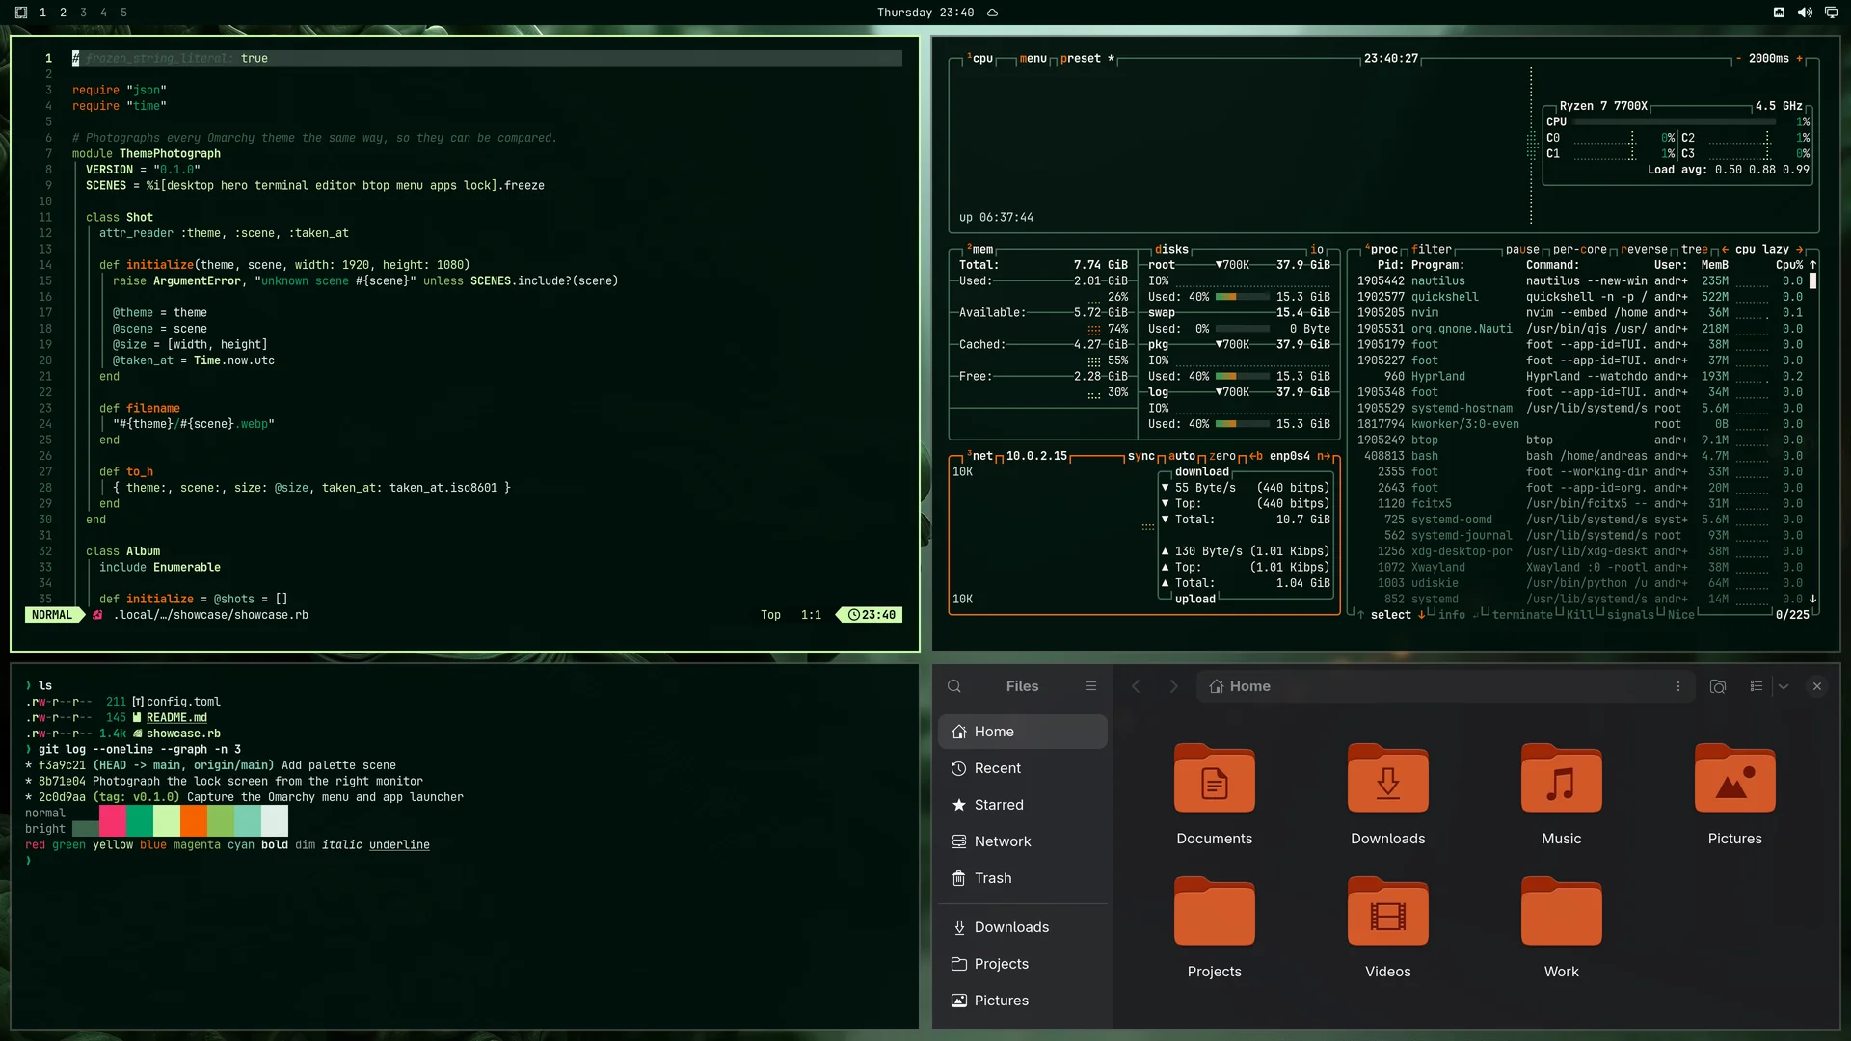Screen dimensions: 1851x1041
Task: Switch to workspace 2 in top bar
Action: (63, 13)
